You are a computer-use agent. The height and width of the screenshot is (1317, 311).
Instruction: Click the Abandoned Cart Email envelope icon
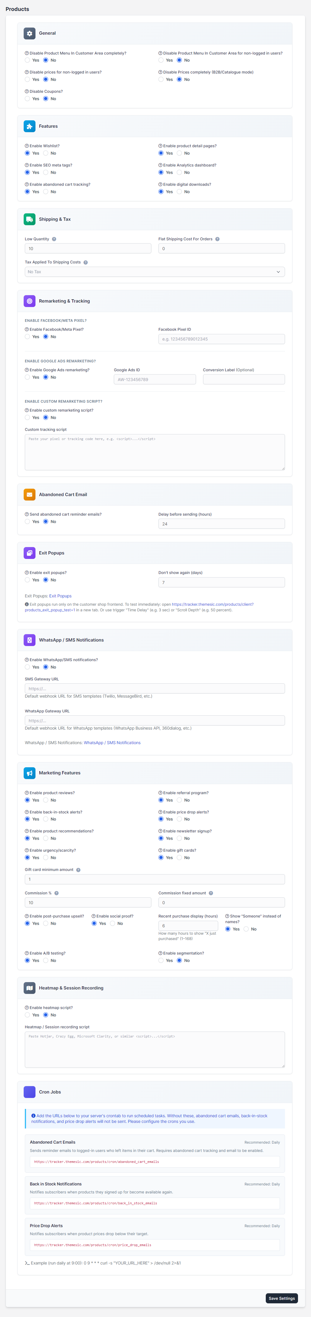click(30, 494)
